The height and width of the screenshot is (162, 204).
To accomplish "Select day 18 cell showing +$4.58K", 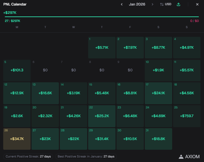I will click(187, 93).
